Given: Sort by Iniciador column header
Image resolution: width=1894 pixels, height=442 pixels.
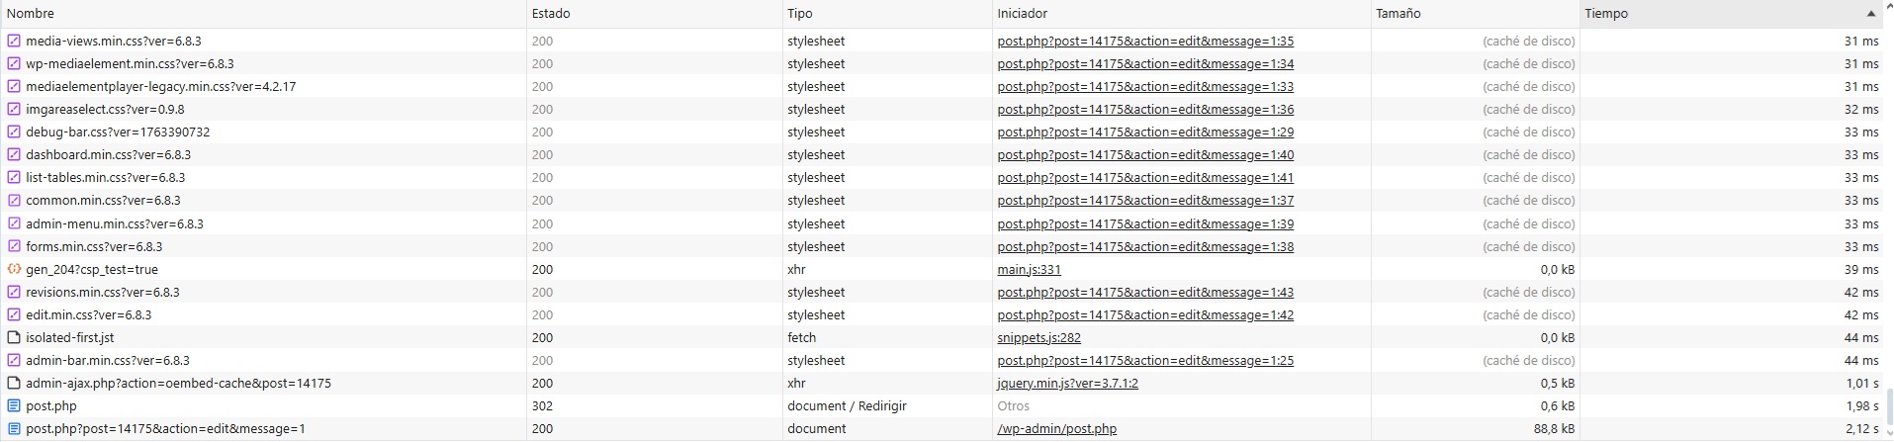Looking at the screenshot, I should [1022, 14].
